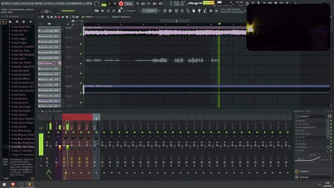
Task: Open the ARCHIVO (F) menu
Action: (7, 4)
